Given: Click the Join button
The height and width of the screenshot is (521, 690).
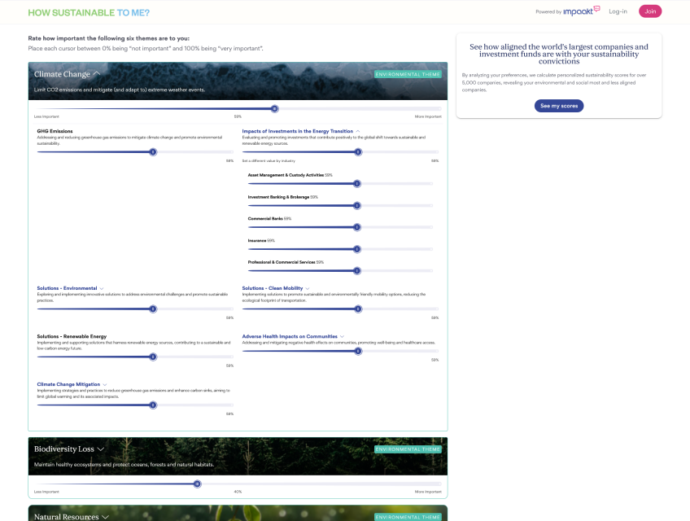Looking at the screenshot, I should click(x=650, y=11).
